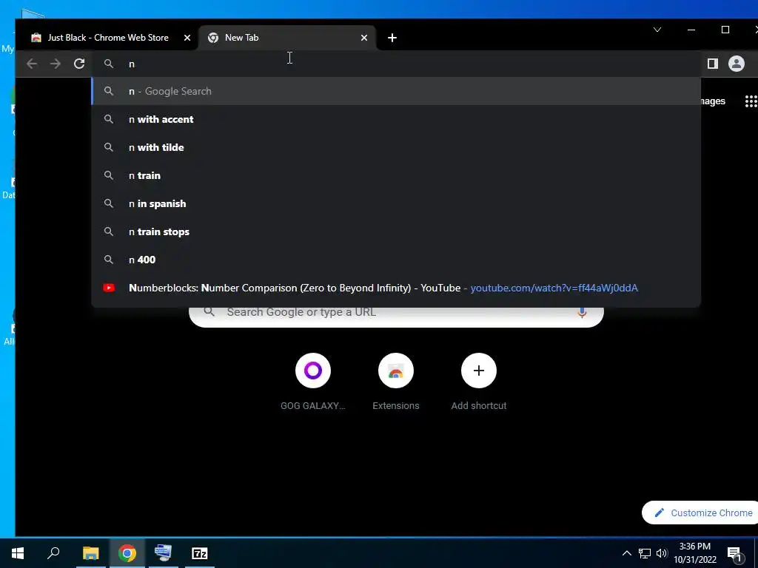
Task: Maximize the Chrome window
Action: point(725,30)
